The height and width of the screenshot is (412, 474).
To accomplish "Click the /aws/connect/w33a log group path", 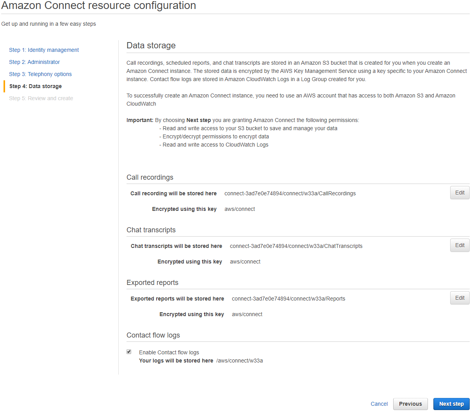I will (x=239, y=361).
